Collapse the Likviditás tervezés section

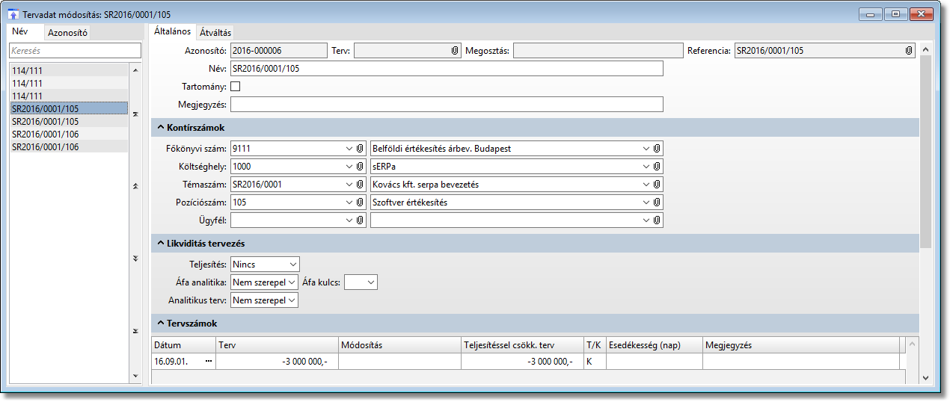[x=159, y=244]
